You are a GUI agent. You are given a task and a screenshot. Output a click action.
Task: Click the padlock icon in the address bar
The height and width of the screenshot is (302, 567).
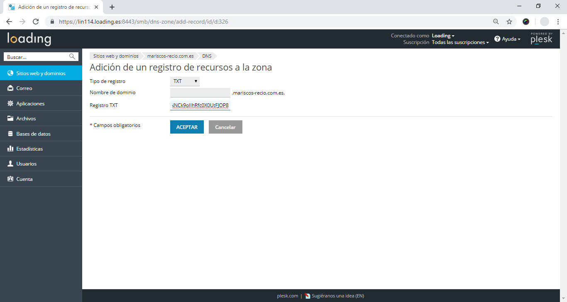52,22
